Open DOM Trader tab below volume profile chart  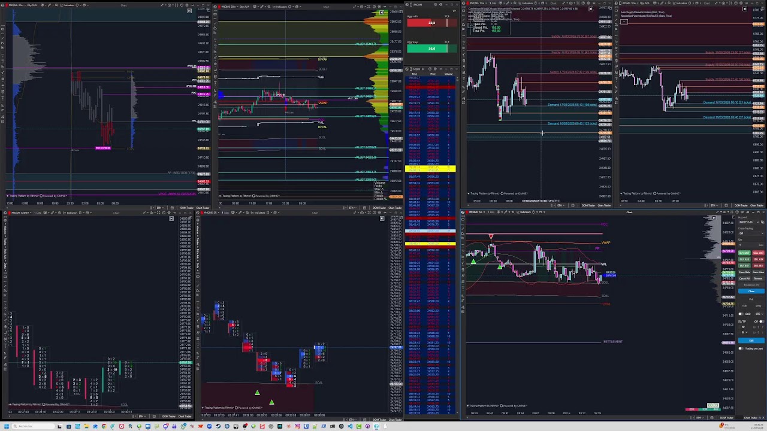point(187,208)
